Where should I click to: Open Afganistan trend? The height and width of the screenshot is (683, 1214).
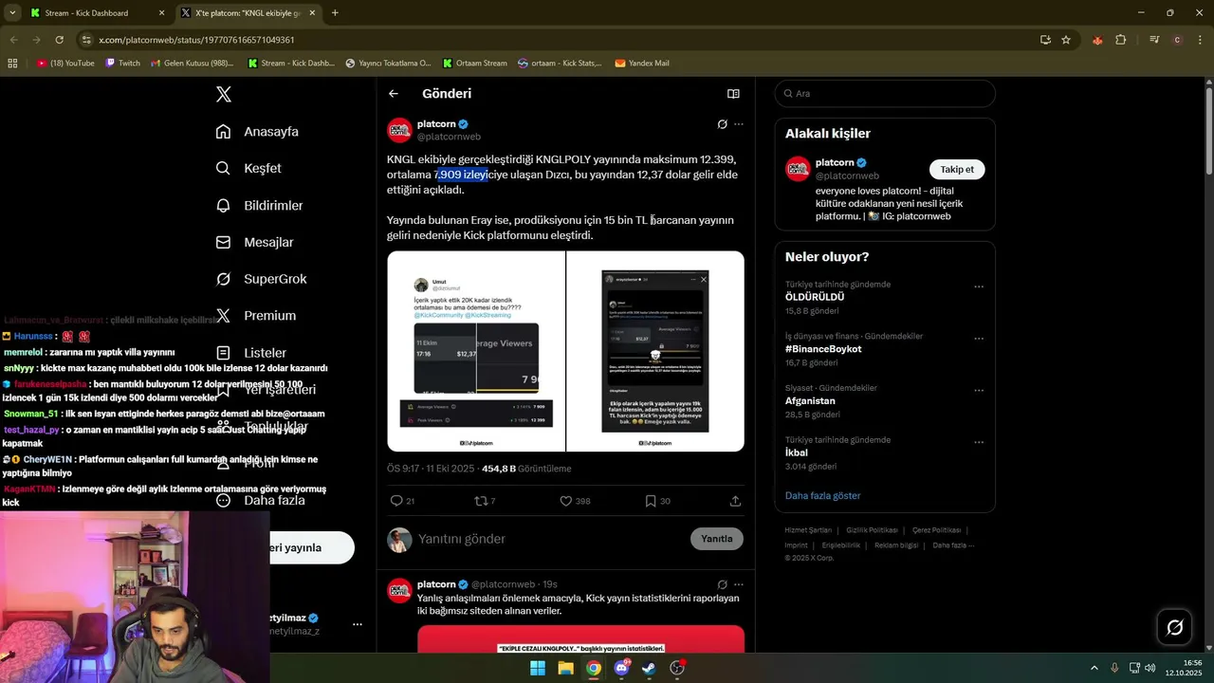[x=810, y=401]
